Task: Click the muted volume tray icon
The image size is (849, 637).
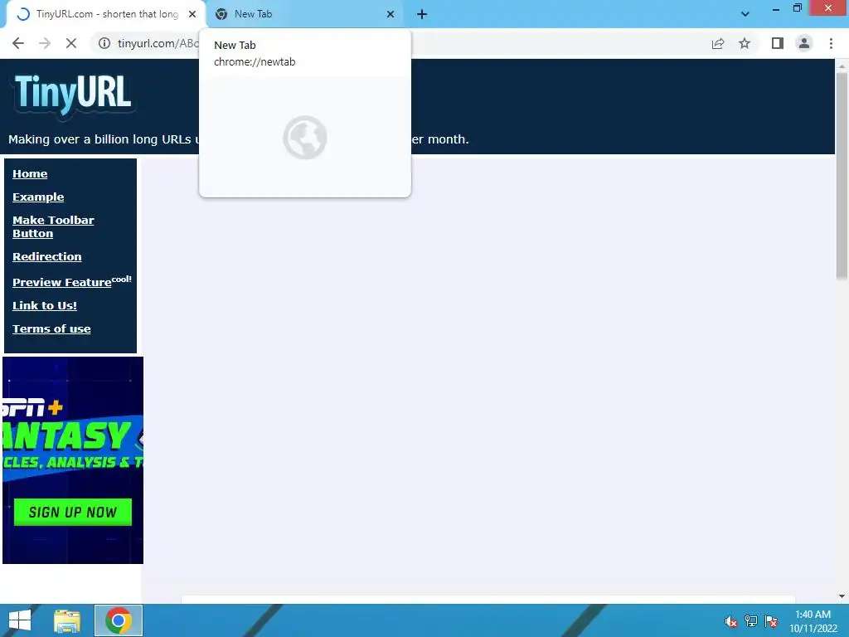Action: 731,621
